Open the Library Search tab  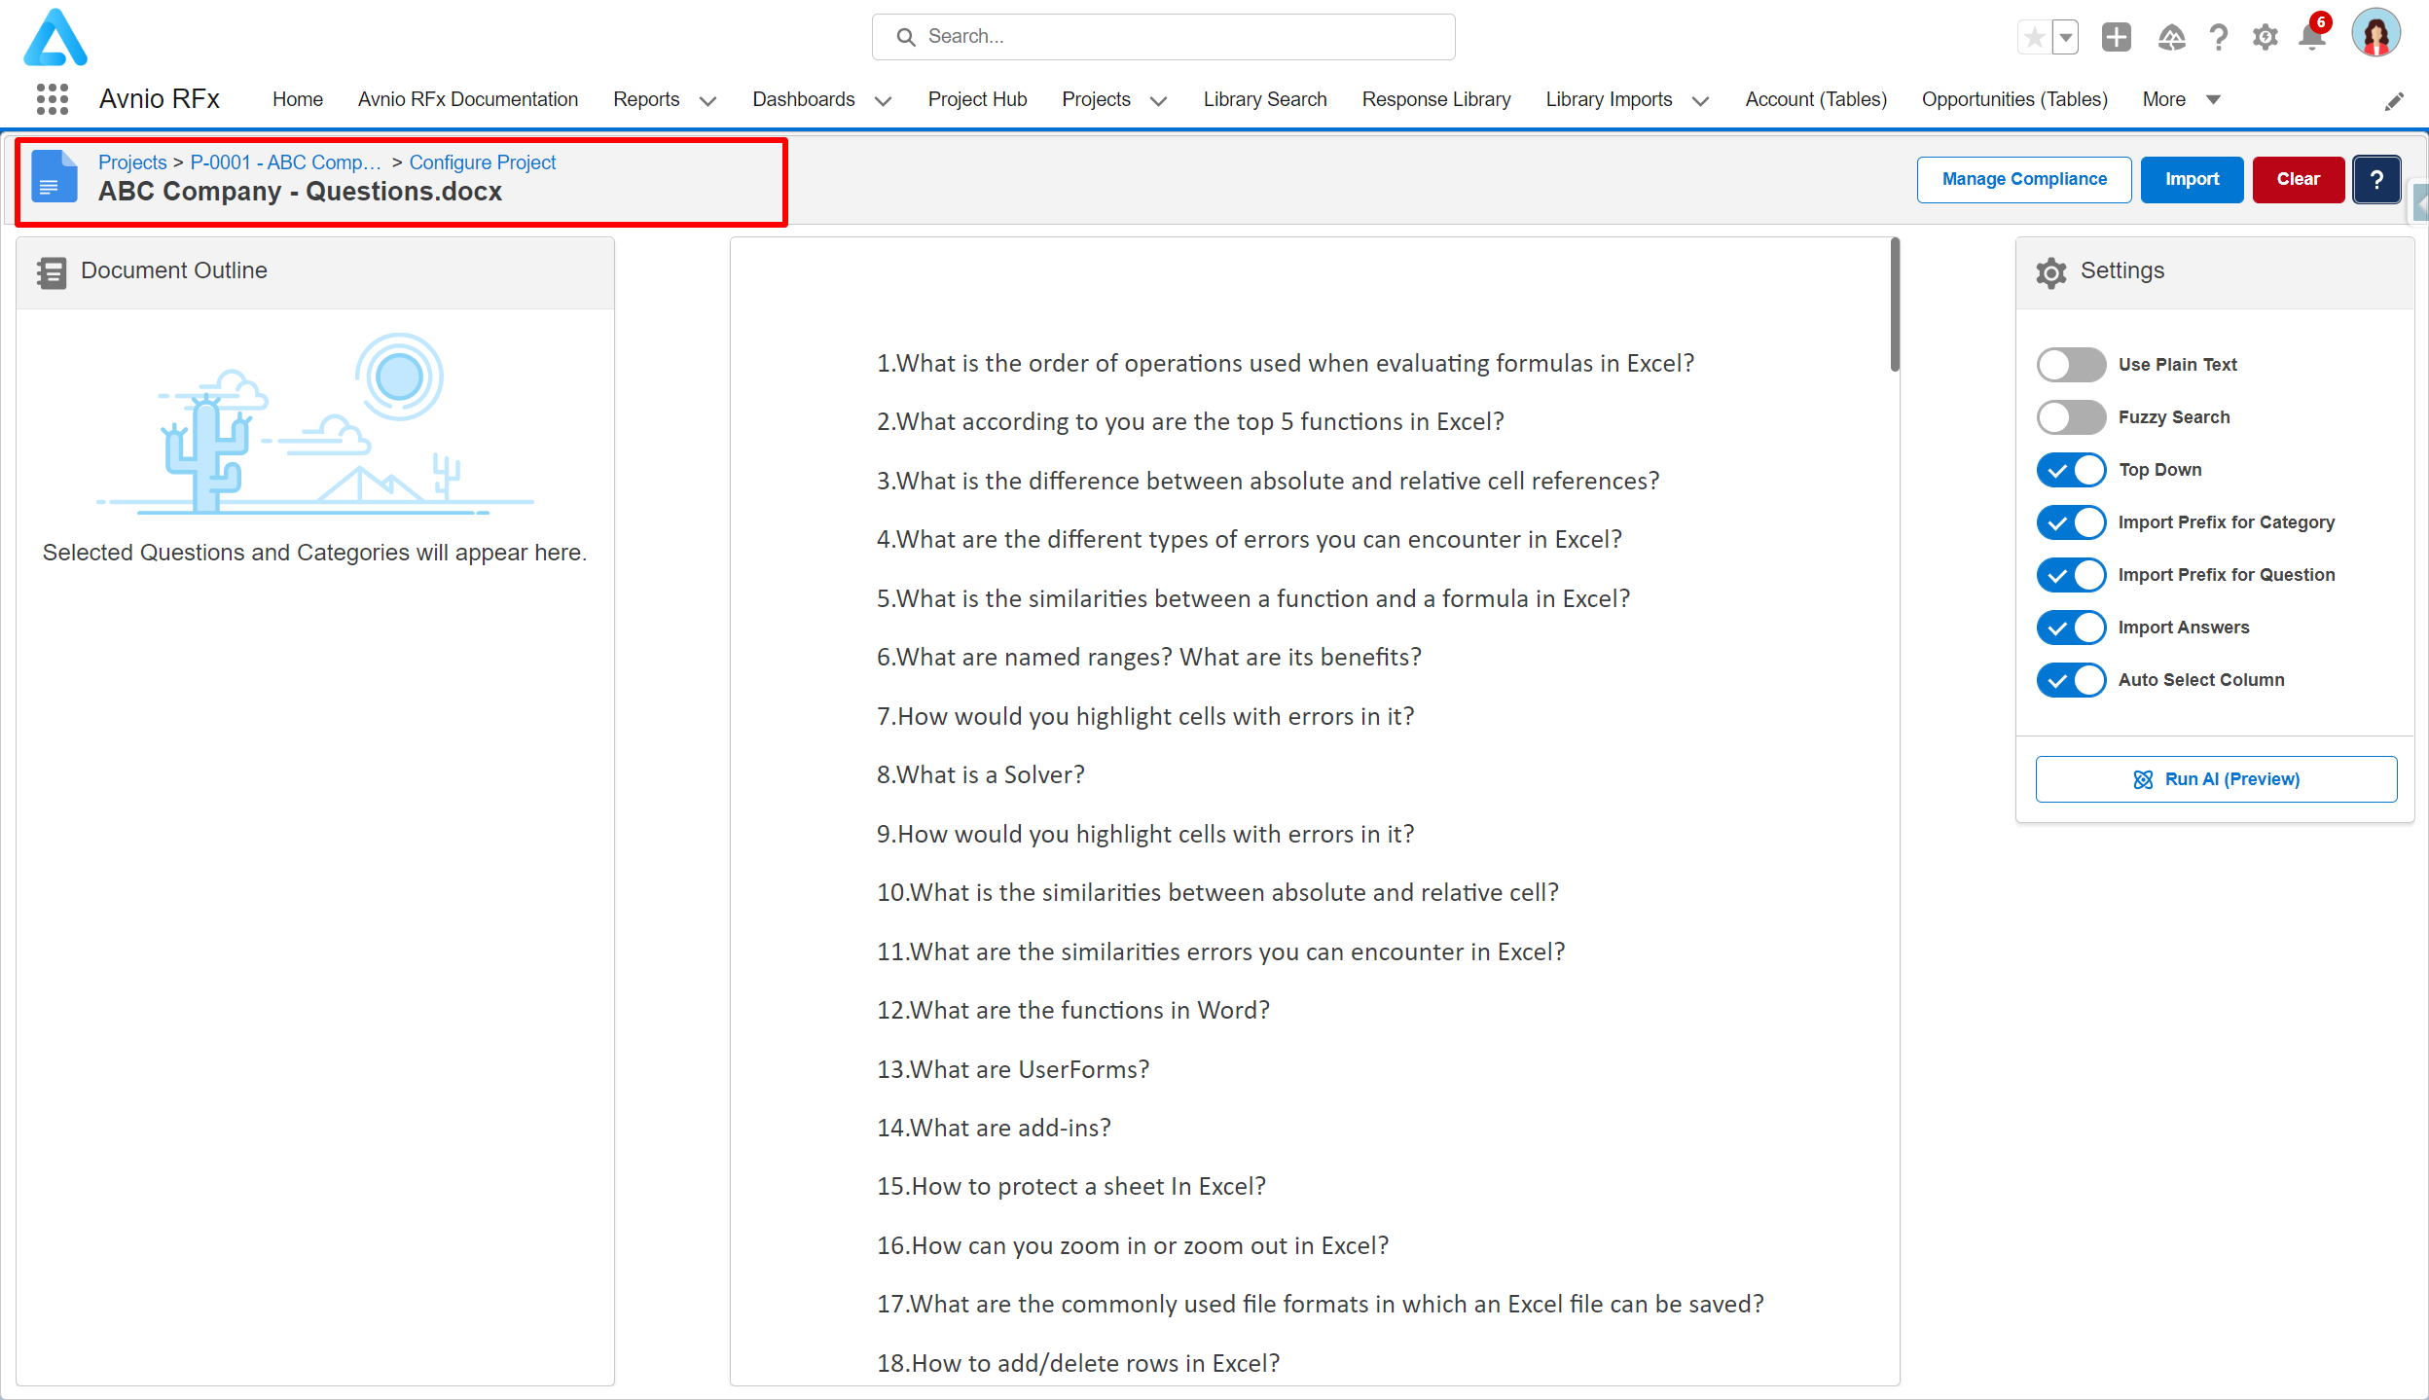tap(1265, 99)
